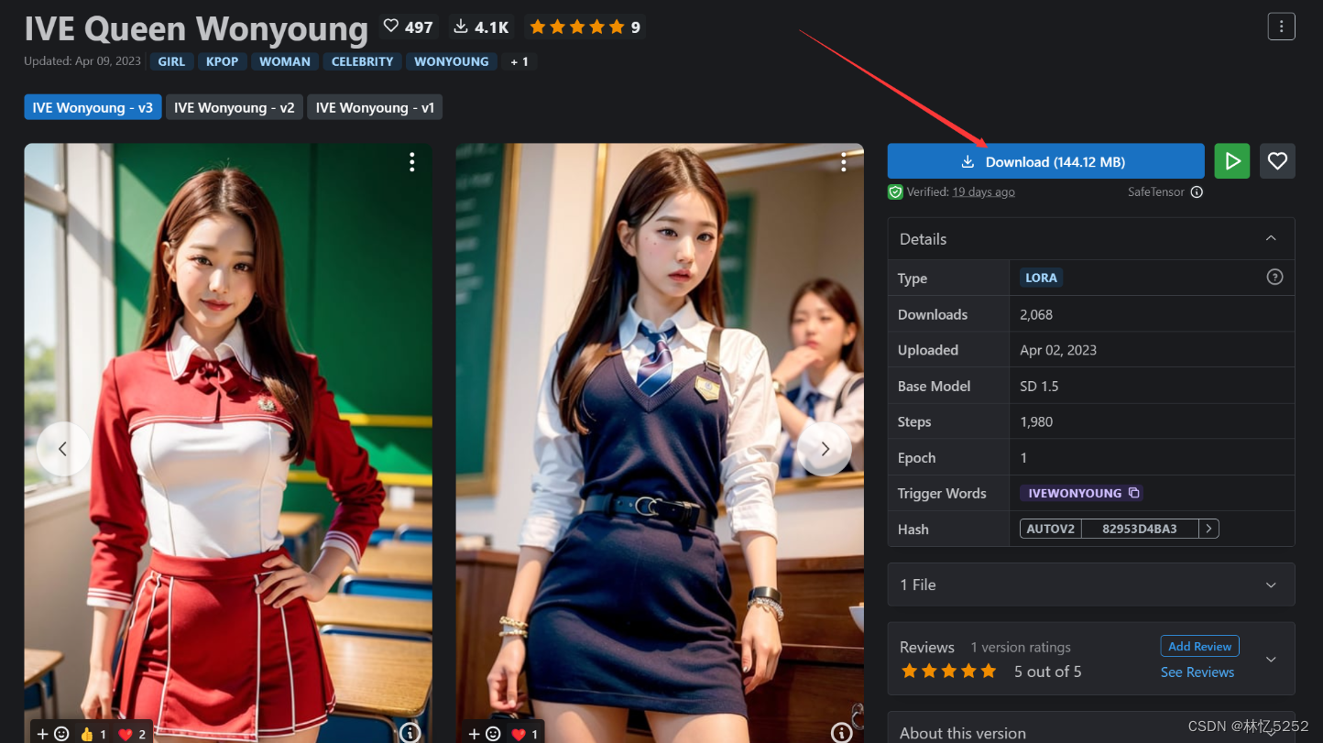Click the review stars in Reviews section

[x=948, y=672]
